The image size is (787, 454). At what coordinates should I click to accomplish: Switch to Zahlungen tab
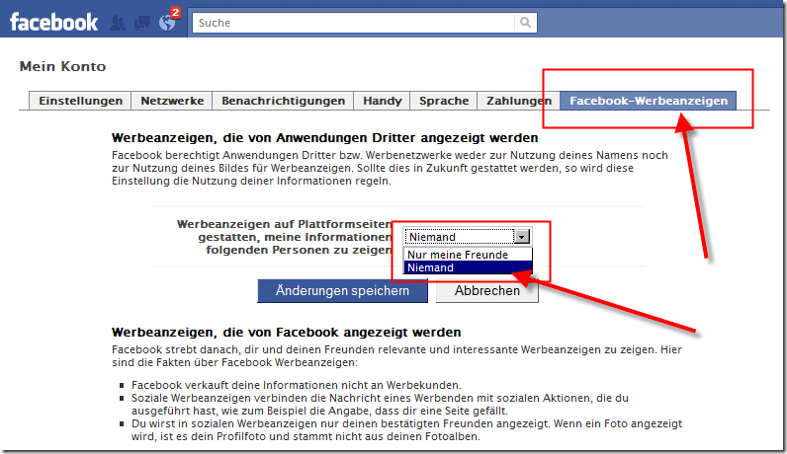(519, 101)
